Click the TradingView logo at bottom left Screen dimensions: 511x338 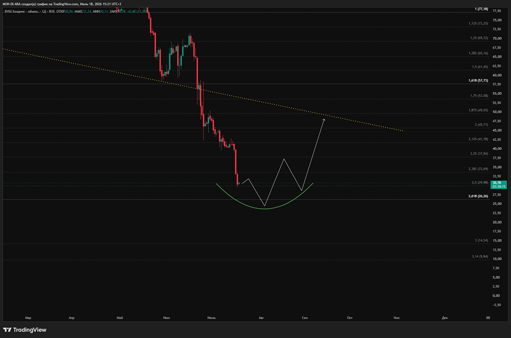[25, 330]
